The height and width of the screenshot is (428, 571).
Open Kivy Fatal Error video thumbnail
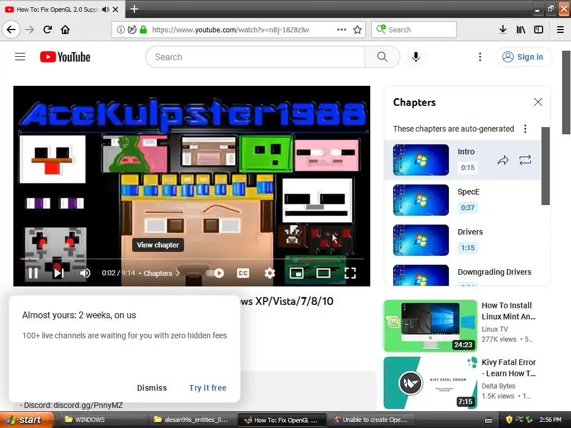(430, 383)
